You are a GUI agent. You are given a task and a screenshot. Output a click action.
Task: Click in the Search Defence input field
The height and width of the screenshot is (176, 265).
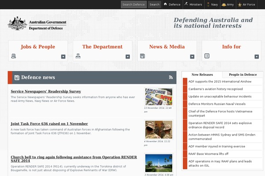[x=133, y=4]
